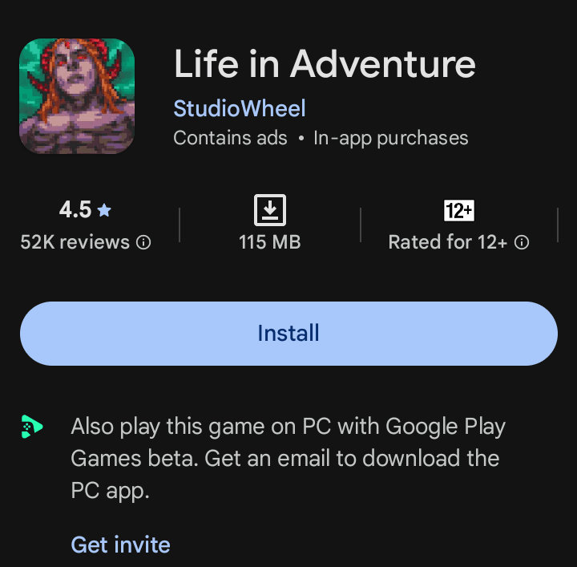Click the Google Play Games icon
This screenshot has height=567, width=577.
(x=32, y=427)
